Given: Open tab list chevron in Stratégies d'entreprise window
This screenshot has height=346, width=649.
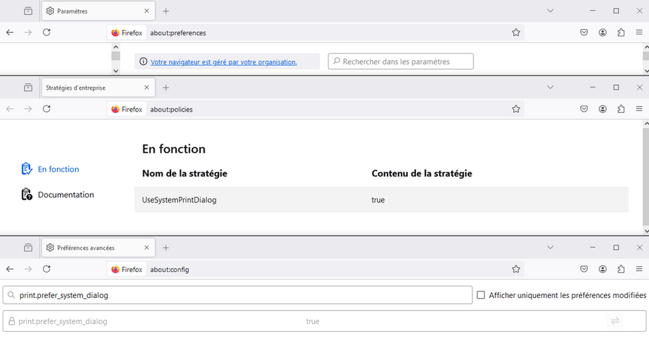Looking at the screenshot, I should pyautogui.click(x=550, y=88).
